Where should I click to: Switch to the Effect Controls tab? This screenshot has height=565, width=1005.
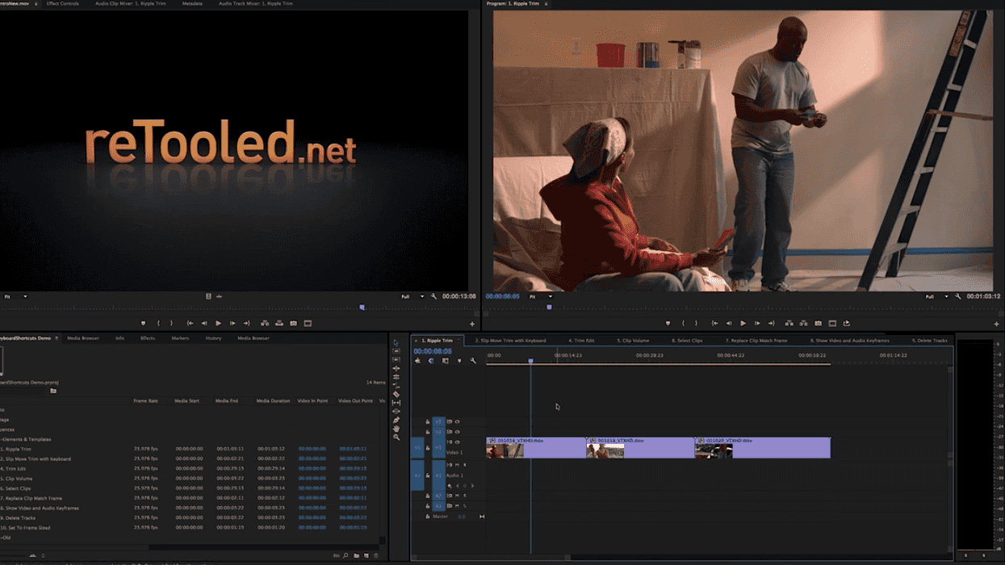pos(63,4)
